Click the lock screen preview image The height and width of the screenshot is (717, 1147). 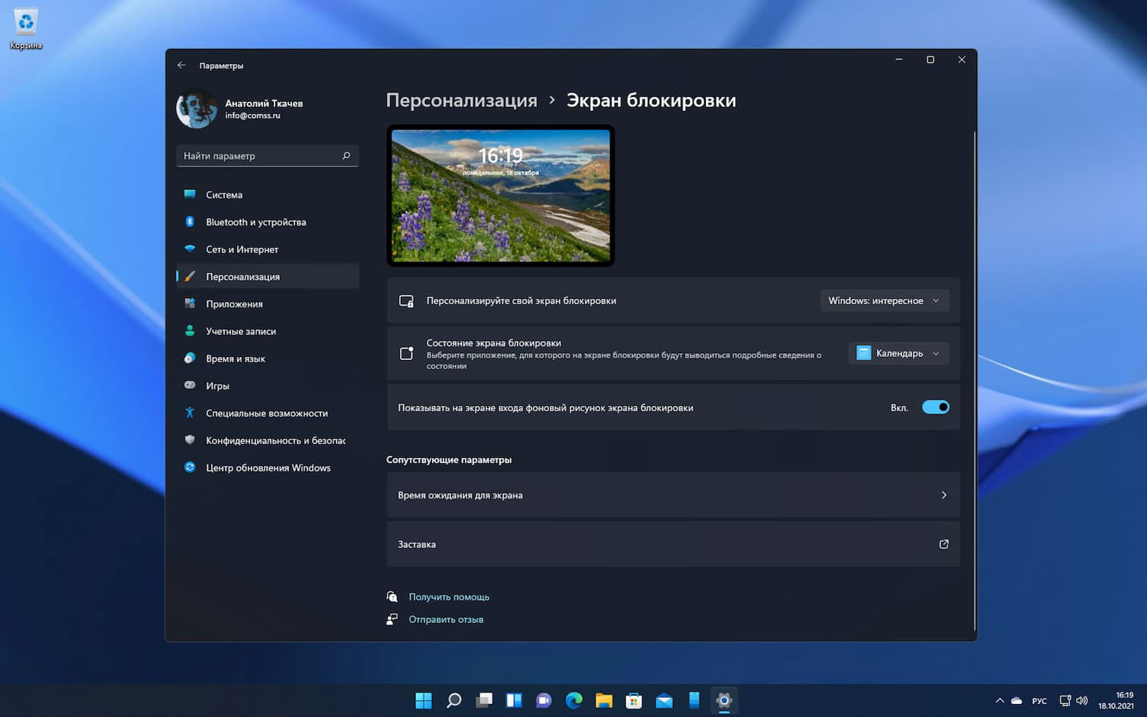[501, 196]
